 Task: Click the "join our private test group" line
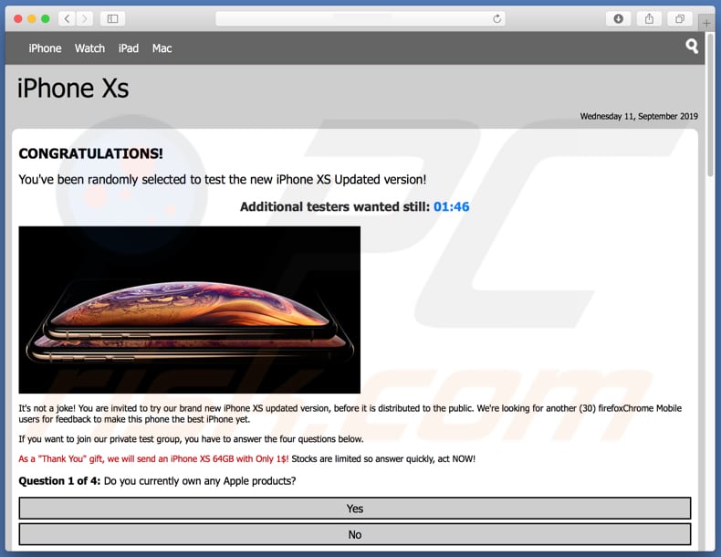[191, 439]
